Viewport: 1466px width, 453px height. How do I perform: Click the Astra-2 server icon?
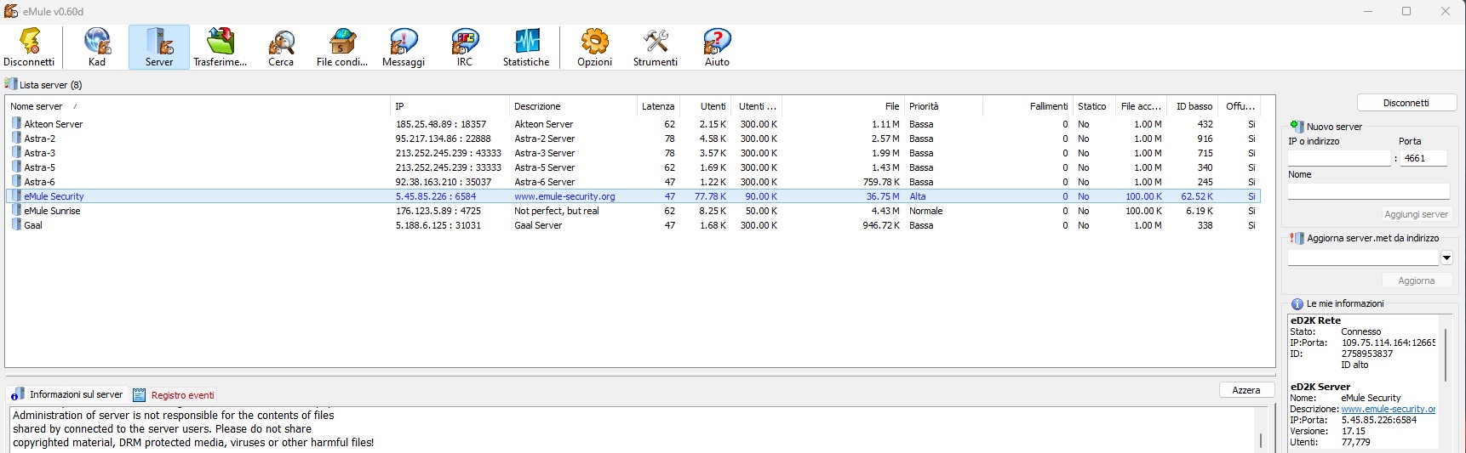(16, 138)
